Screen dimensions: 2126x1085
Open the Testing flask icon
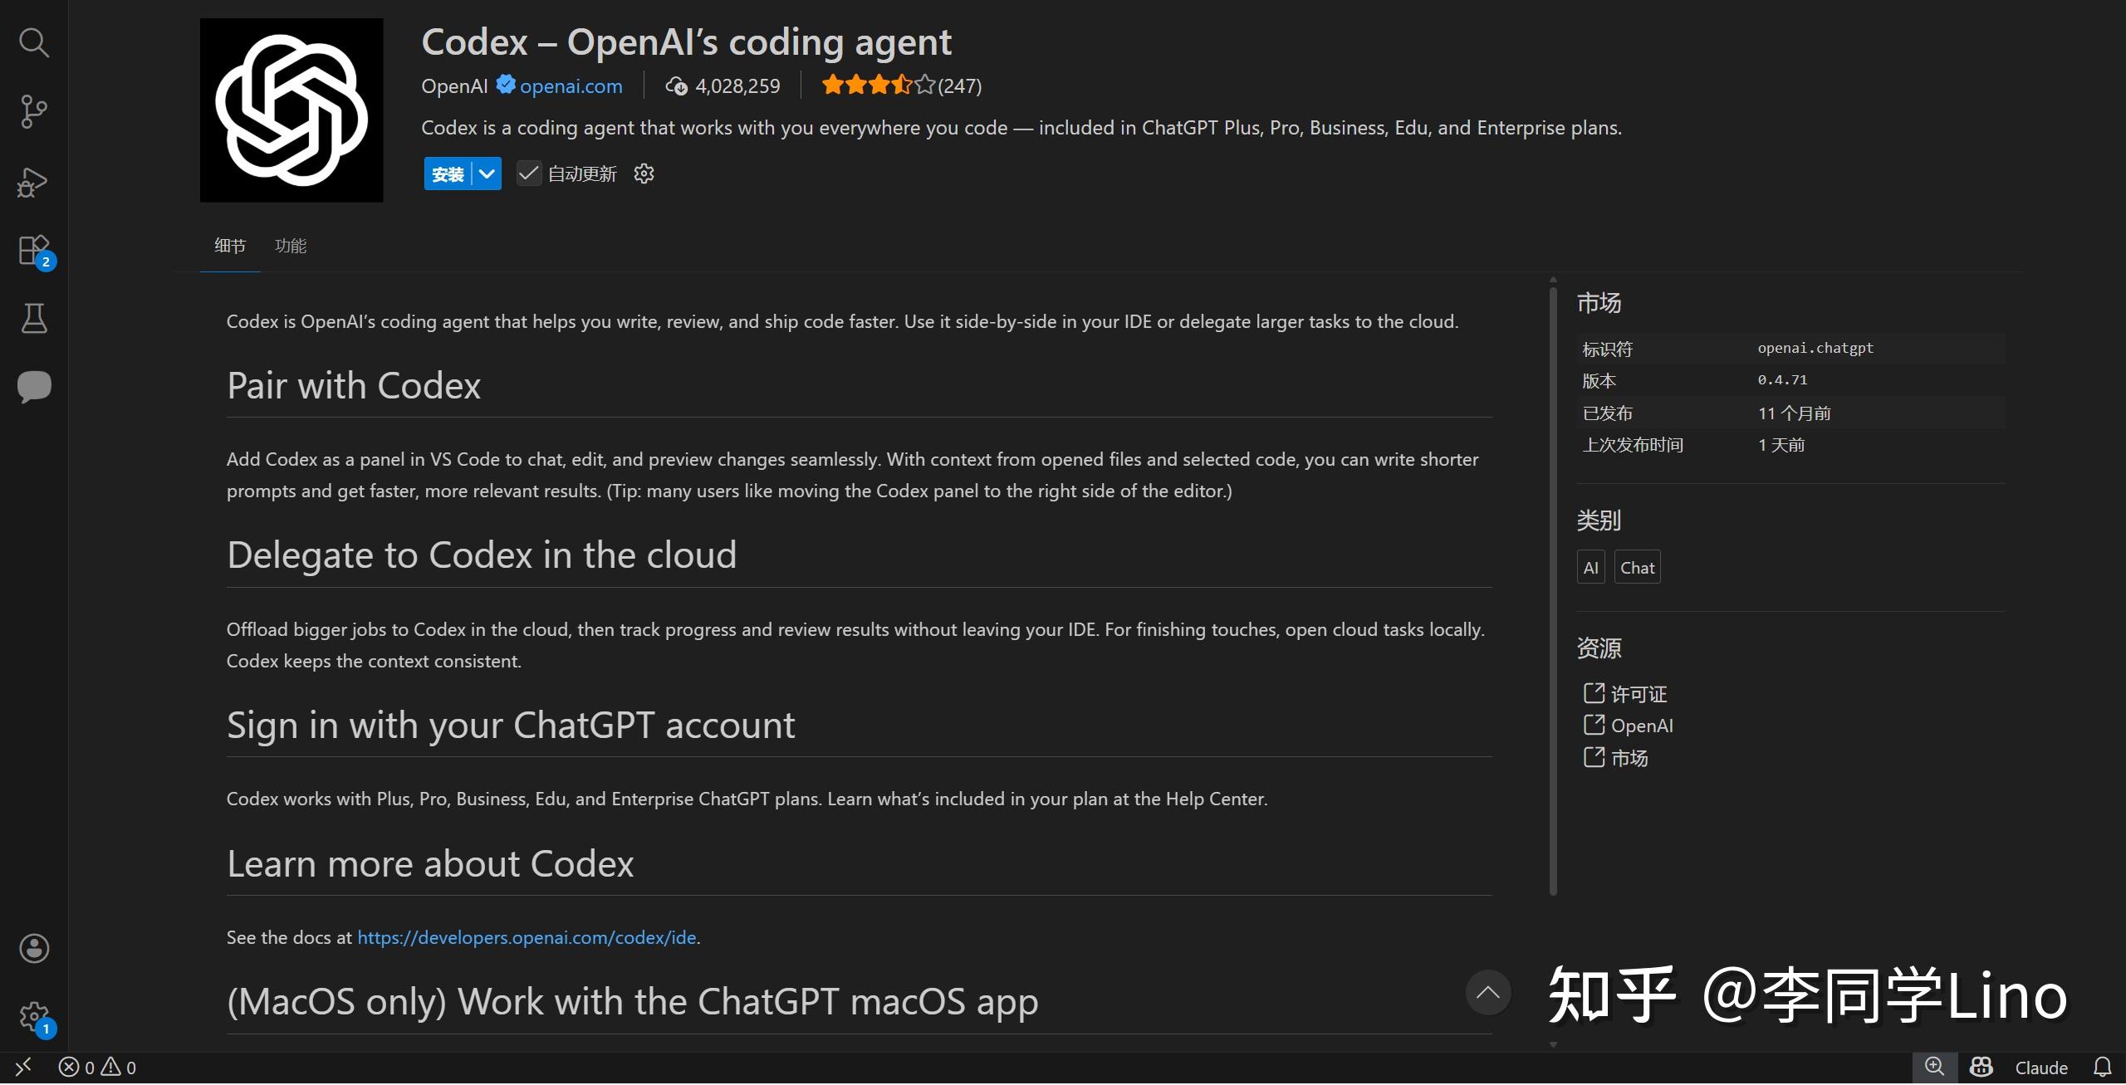33,318
